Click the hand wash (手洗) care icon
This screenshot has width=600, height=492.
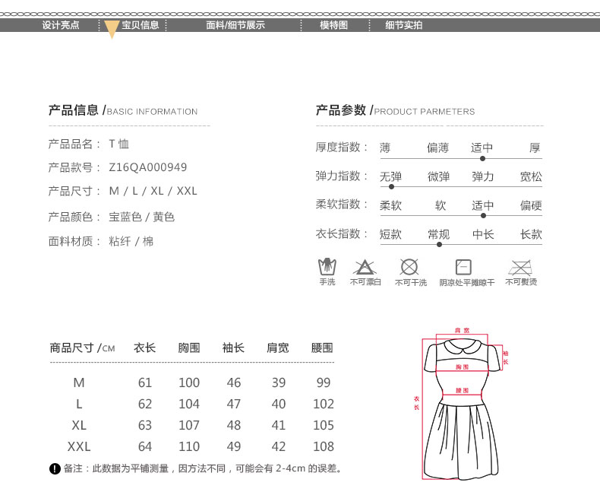(327, 267)
